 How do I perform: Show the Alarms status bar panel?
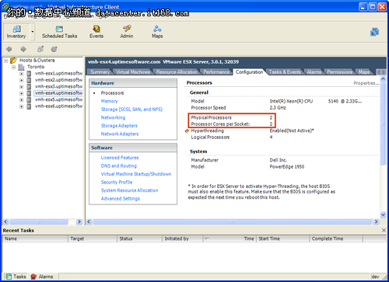[42, 277]
